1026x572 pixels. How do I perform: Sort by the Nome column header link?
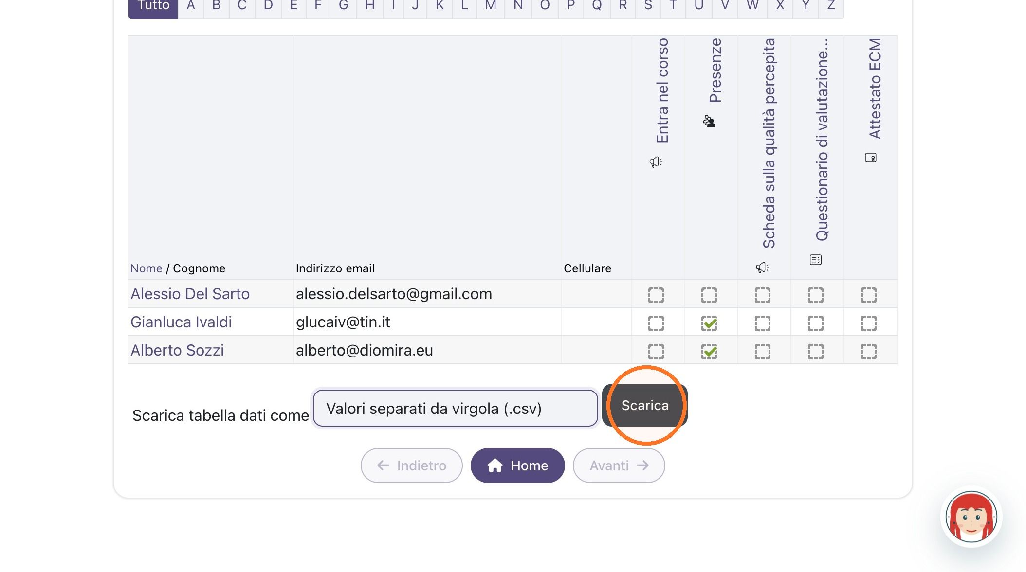pyautogui.click(x=147, y=268)
